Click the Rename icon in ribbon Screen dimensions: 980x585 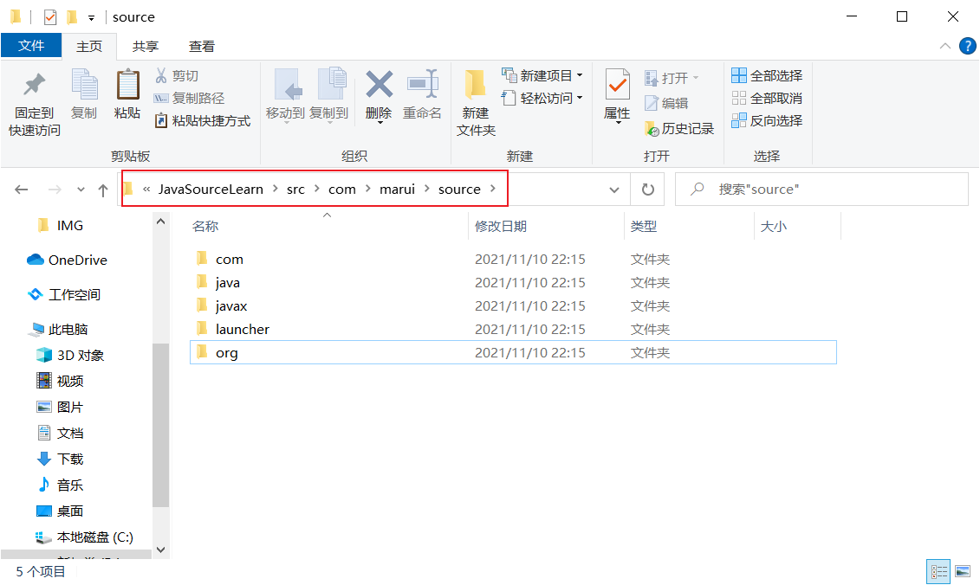[x=422, y=86]
